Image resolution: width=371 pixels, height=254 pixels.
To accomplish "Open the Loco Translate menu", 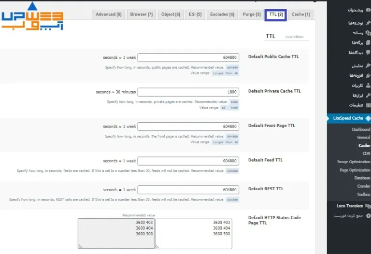I will pyautogui.click(x=349, y=206).
